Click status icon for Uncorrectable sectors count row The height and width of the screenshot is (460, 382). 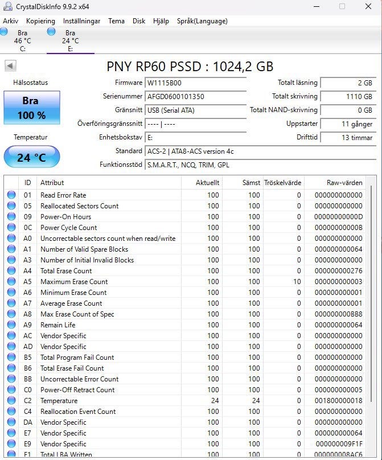[x=11, y=238]
